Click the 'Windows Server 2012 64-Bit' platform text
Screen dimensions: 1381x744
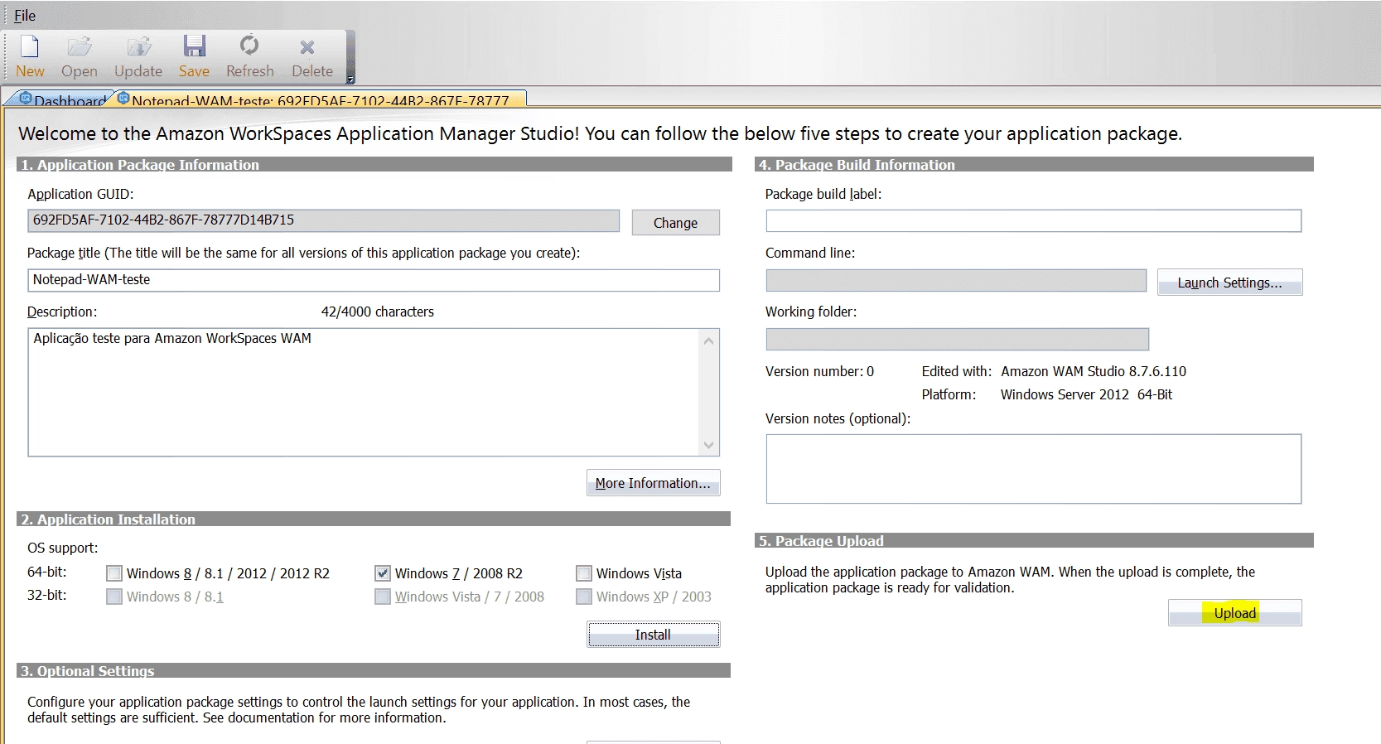click(x=1086, y=395)
